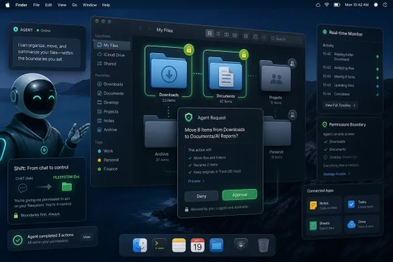This screenshot has width=393, height=262.
Task: Go back using the left chevron
Action: pyautogui.click(x=141, y=28)
